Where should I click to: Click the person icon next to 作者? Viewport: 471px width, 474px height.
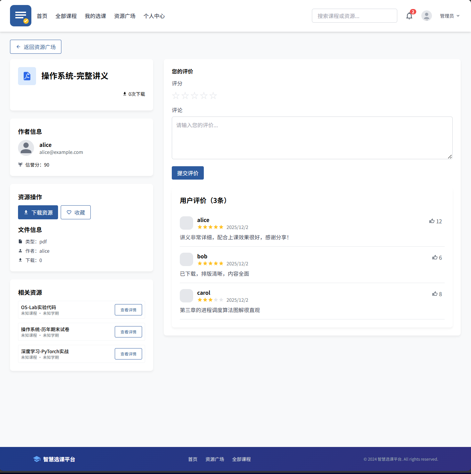coord(20,251)
